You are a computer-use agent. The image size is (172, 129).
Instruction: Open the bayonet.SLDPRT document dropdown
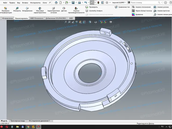tap(119, 2)
